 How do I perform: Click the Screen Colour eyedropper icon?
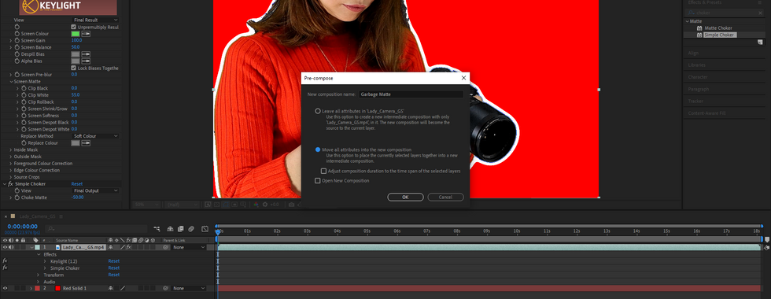tap(86, 34)
